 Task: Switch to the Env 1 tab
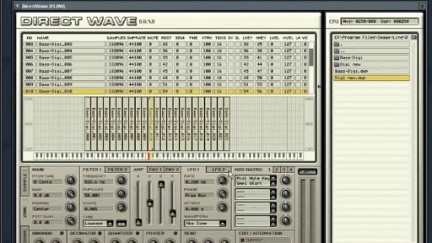coord(155,169)
